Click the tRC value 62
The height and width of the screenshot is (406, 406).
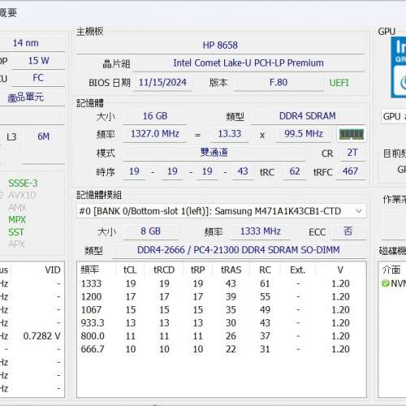(295, 171)
